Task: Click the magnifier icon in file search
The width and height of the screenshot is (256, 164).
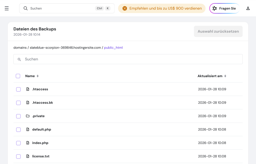Action: [x=19, y=59]
